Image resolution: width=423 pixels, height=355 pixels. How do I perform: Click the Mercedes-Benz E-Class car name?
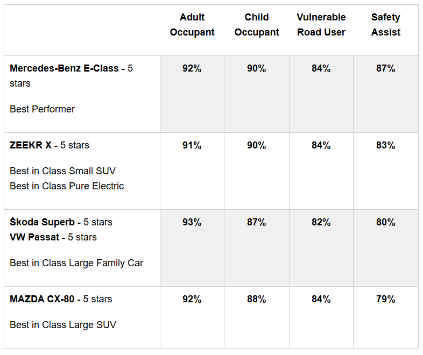(64, 68)
